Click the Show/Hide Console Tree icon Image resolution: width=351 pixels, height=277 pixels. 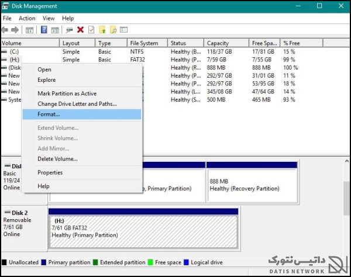pyautogui.click(x=30, y=30)
